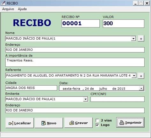Open the Ajuda menu
This screenshot has width=151, height=138.
pyautogui.click(x=22, y=9)
